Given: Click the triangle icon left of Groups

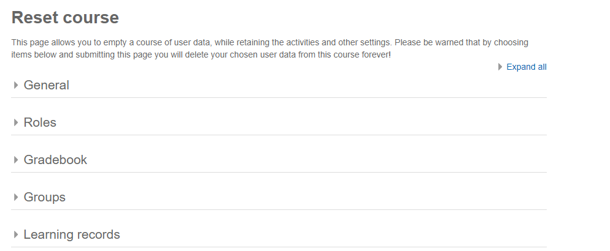Looking at the screenshot, I should 16,198.
